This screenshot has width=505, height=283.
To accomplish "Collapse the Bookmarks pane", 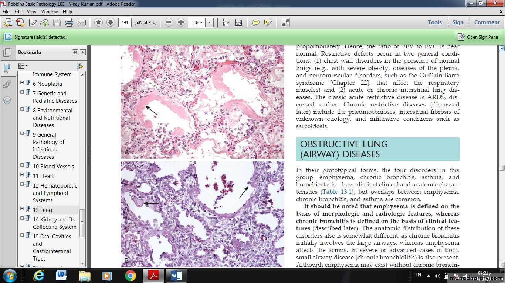I will point(75,52).
